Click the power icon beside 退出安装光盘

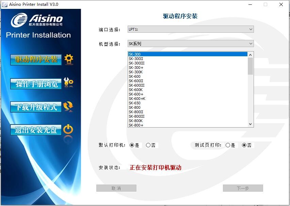pos(68,129)
